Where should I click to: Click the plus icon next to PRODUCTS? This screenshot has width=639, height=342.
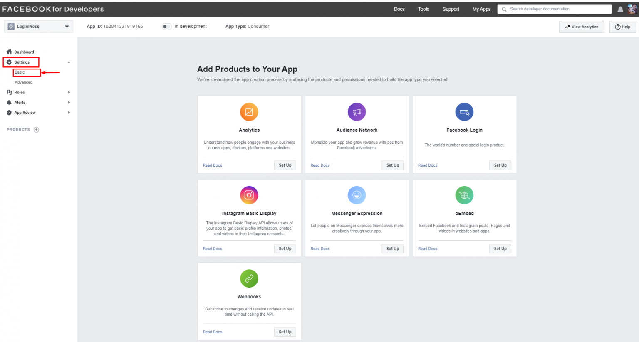pyautogui.click(x=36, y=129)
